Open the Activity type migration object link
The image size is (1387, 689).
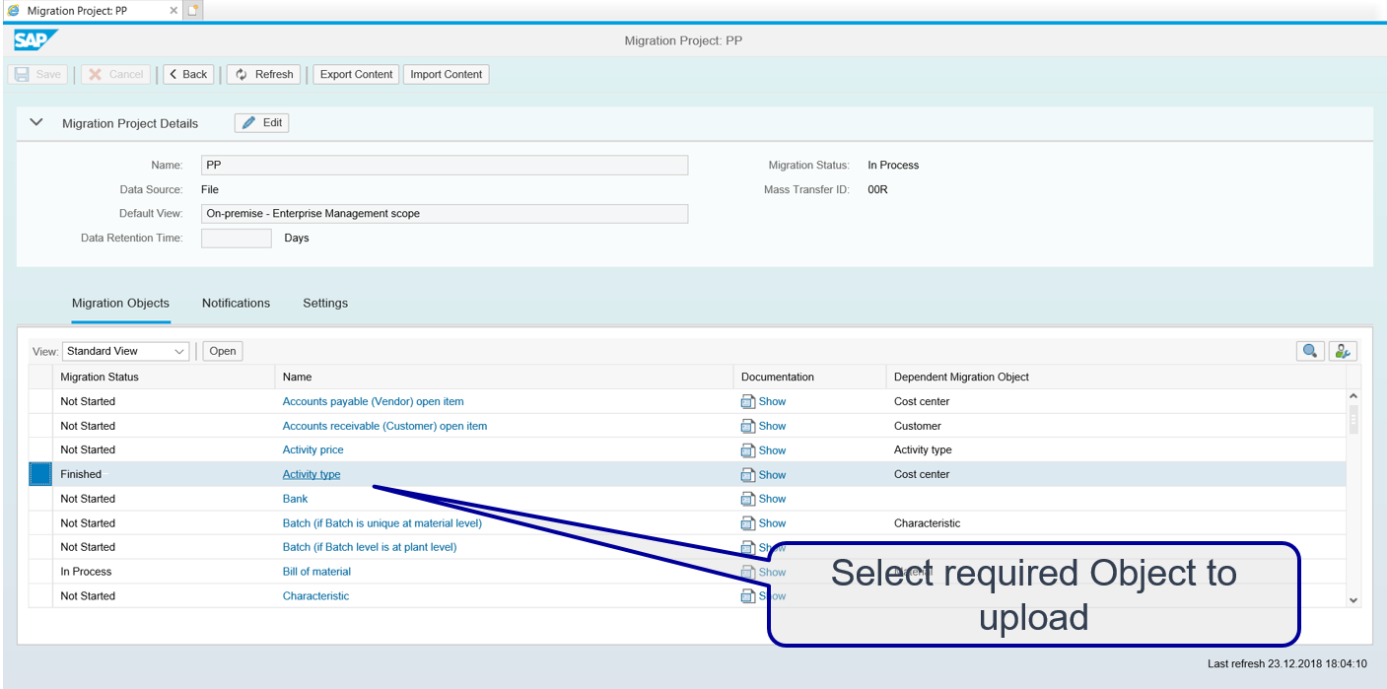tap(312, 474)
